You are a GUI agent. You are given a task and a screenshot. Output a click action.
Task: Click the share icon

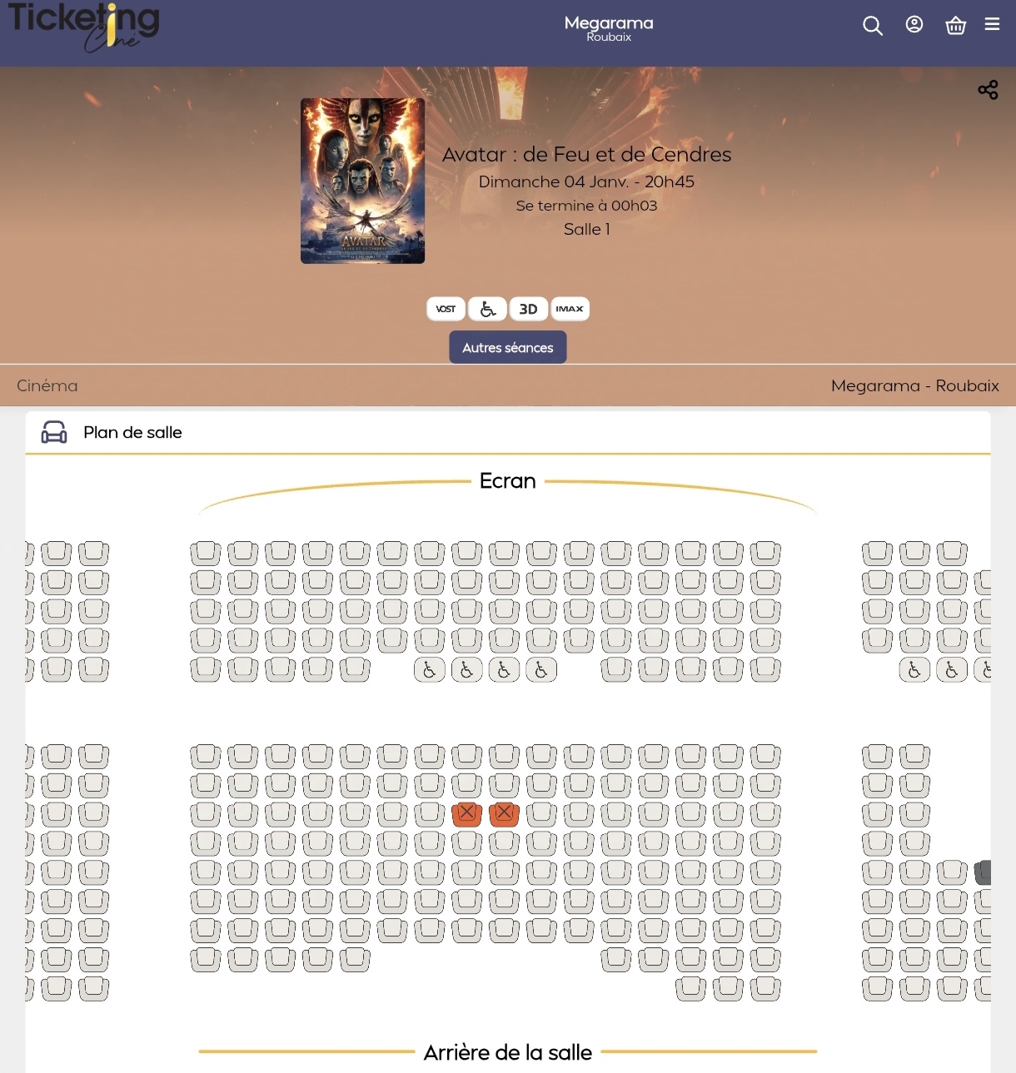point(988,90)
